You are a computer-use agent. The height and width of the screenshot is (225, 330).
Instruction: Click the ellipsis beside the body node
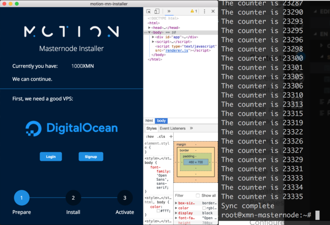tap(146, 33)
